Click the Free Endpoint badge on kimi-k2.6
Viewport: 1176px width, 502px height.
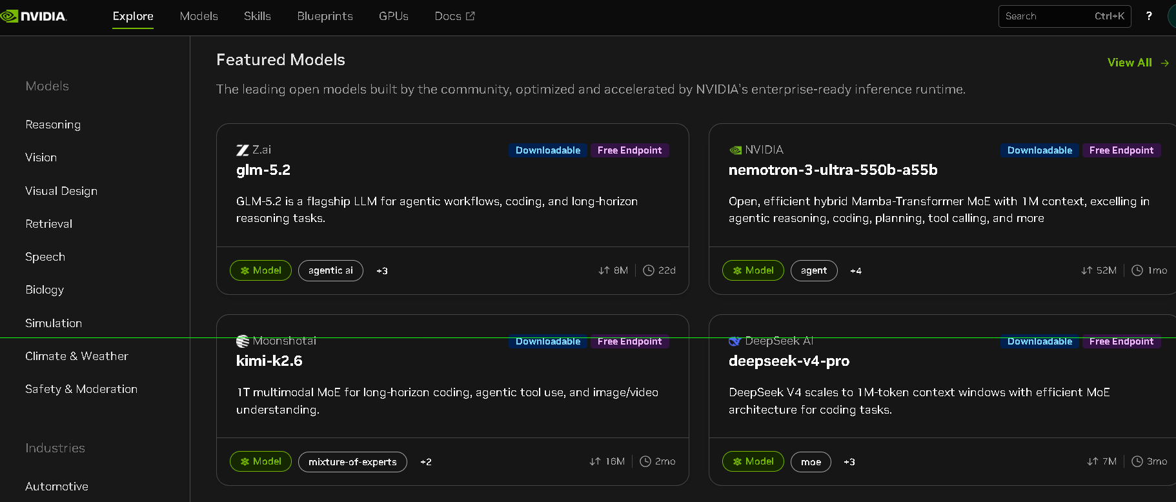pos(630,341)
